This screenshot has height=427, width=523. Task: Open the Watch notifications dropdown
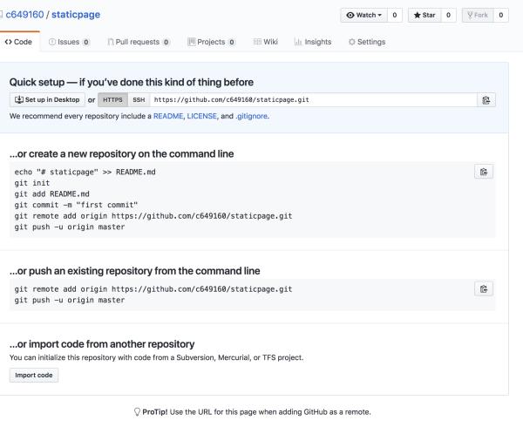point(363,15)
